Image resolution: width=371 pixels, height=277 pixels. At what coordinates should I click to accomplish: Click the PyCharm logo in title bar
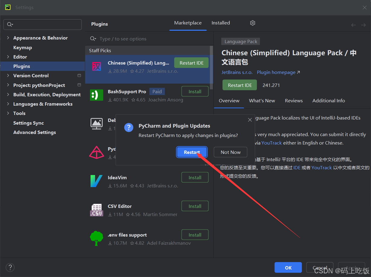click(8, 7)
